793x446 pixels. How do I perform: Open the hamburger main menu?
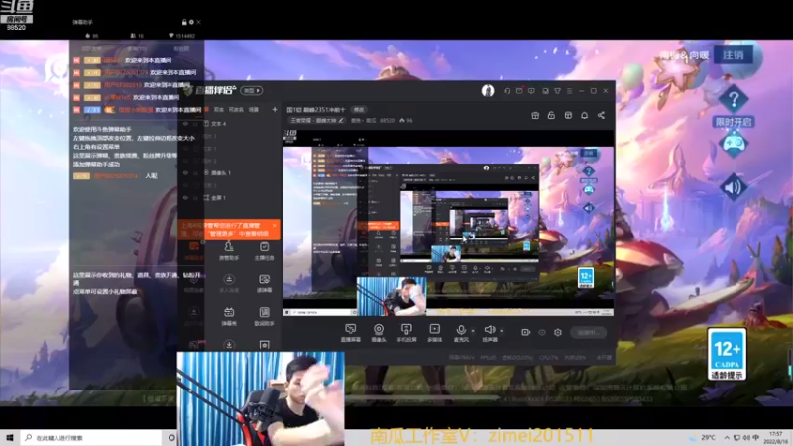tap(569, 91)
